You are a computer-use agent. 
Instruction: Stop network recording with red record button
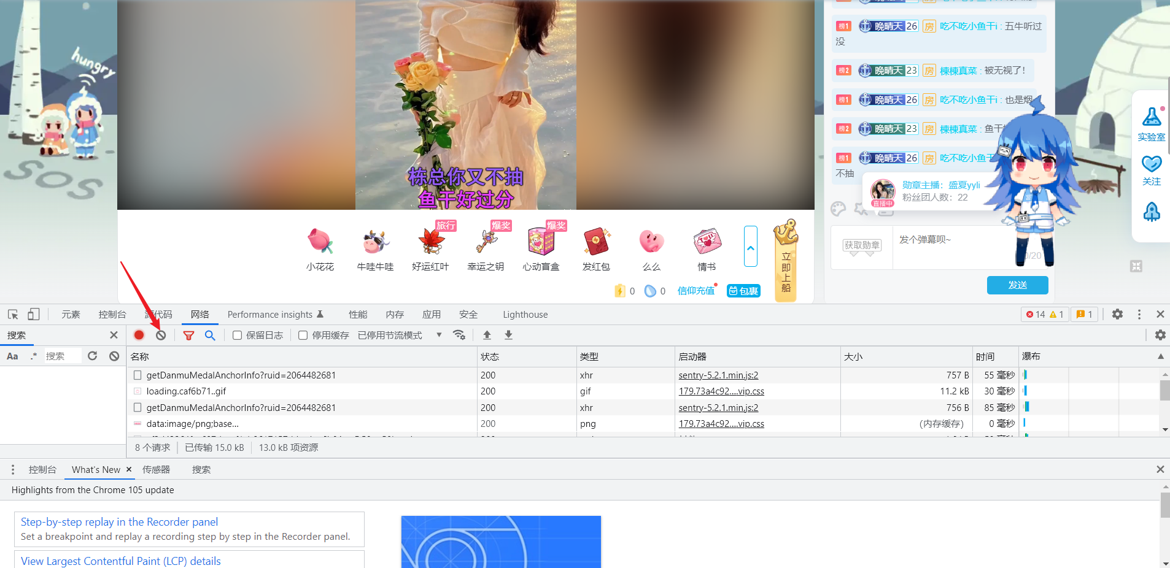click(139, 335)
